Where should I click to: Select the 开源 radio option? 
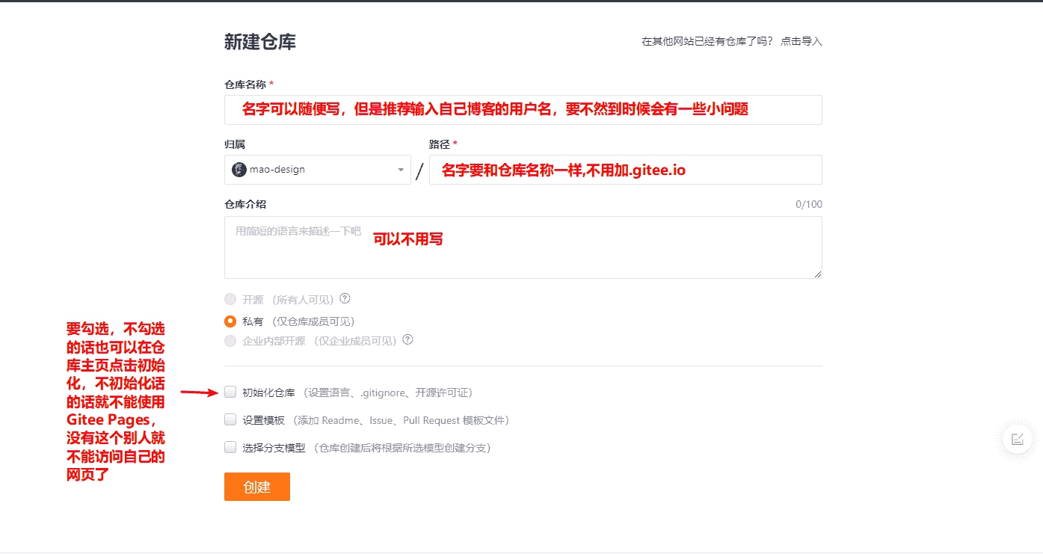tap(230, 299)
